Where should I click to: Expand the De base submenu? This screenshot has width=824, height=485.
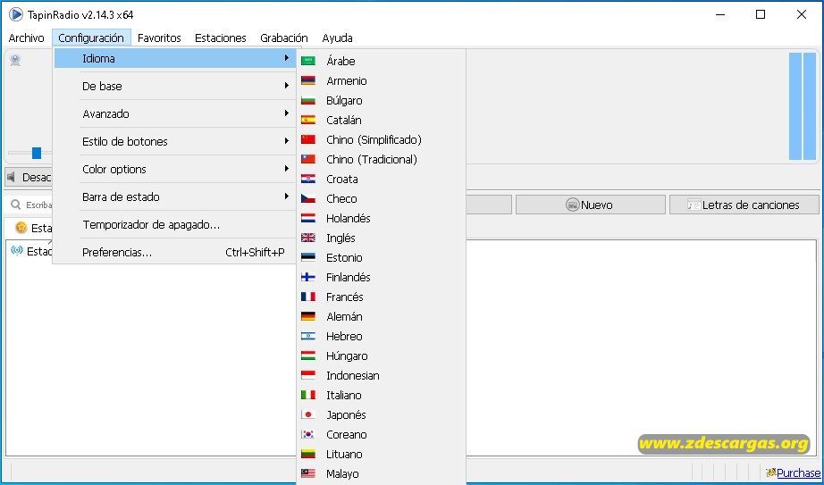tap(175, 86)
